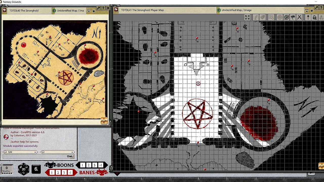Open the GM speaker dropdown in chat
Screen dimensions: 324x182
20,152
